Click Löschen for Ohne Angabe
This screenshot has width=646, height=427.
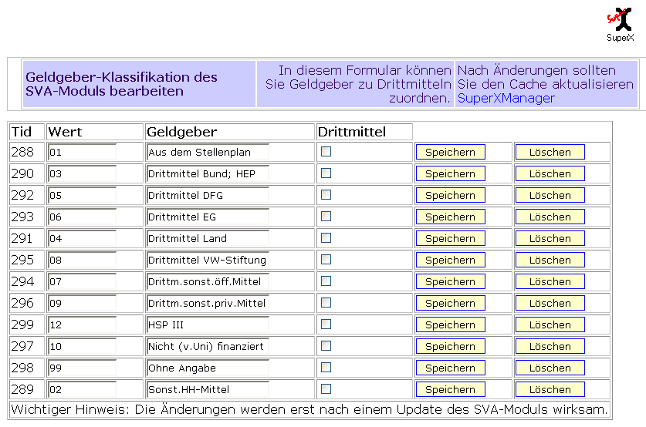[x=550, y=368]
